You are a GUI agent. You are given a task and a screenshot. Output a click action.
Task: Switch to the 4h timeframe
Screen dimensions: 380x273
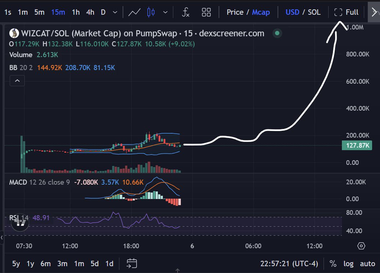(x=90, y=12)
